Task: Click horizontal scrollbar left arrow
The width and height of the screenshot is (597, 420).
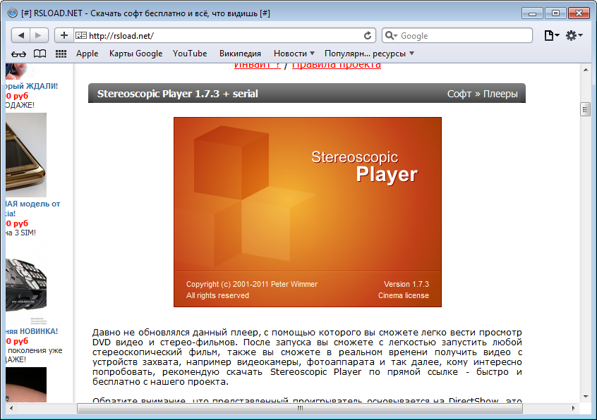Action: click(x=11, y=408)
